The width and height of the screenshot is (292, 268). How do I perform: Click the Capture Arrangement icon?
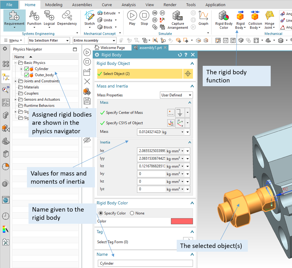pos(177,17)
